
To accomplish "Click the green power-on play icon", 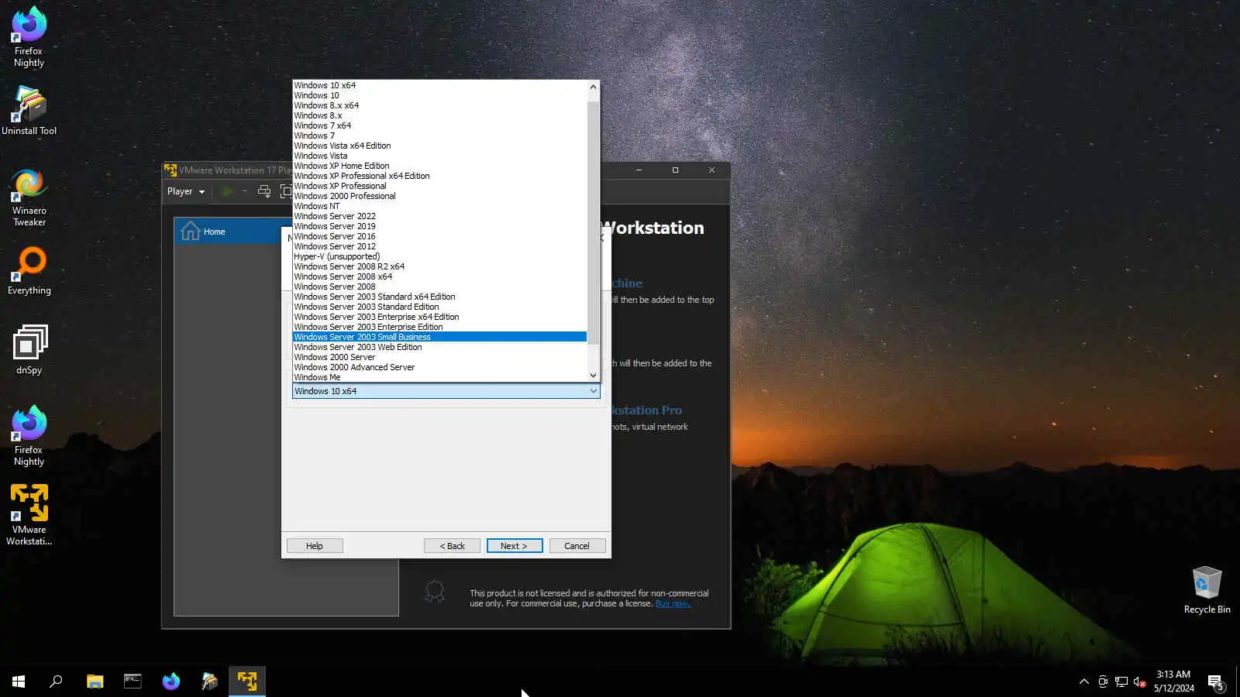I will tap(227, 191).
